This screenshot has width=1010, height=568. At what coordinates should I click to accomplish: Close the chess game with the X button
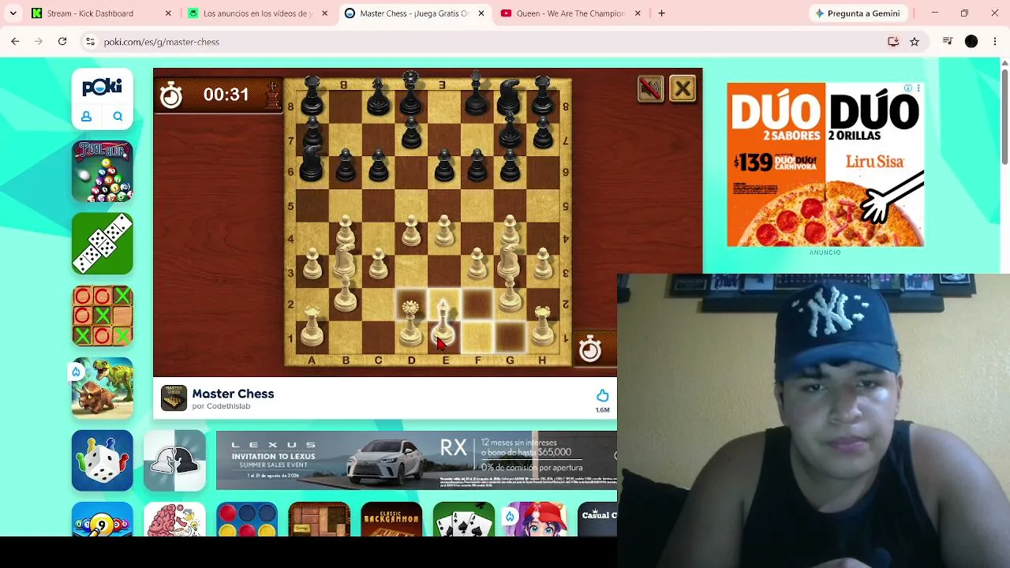pyautogui.click(x=683, y=89)
